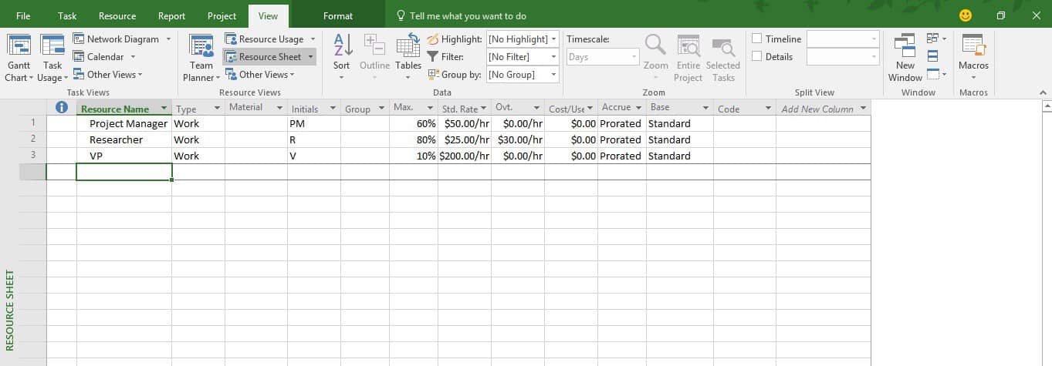Open the Tables icon menu
The height and width of the screenshot is (366, 1052).
[408, 48]
